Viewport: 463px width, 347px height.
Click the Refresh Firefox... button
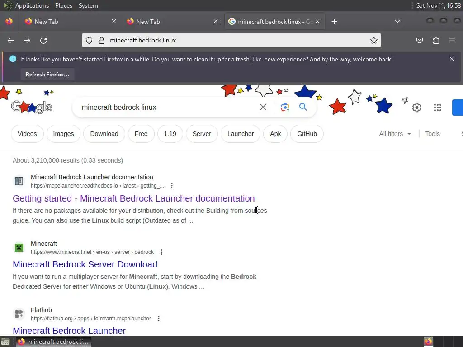click(x=47, y=75)
